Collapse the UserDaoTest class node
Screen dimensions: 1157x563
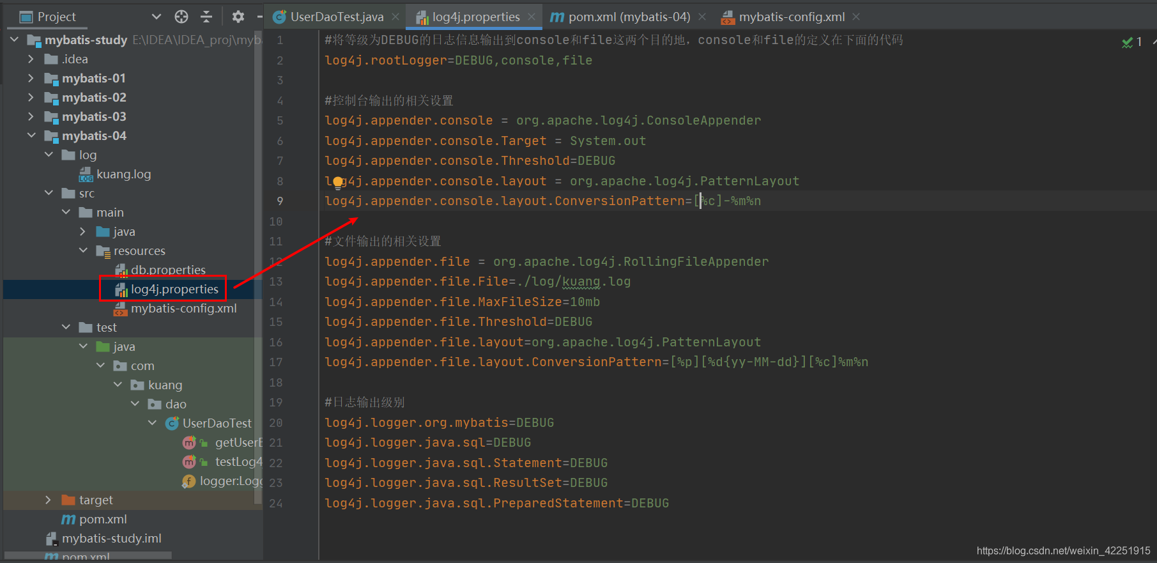[152, 423]
